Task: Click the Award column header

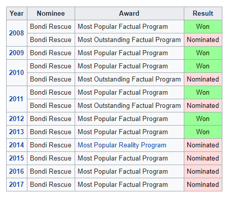Action: (129, 13)
